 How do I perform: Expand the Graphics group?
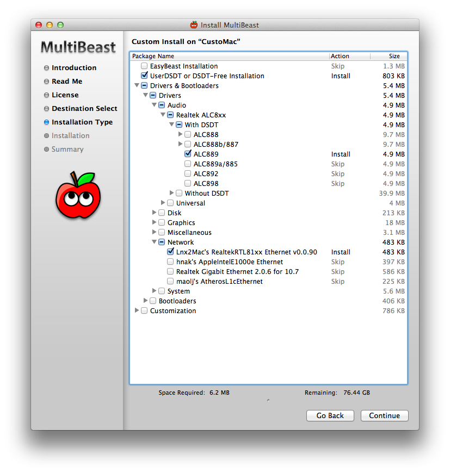(154, 222)
